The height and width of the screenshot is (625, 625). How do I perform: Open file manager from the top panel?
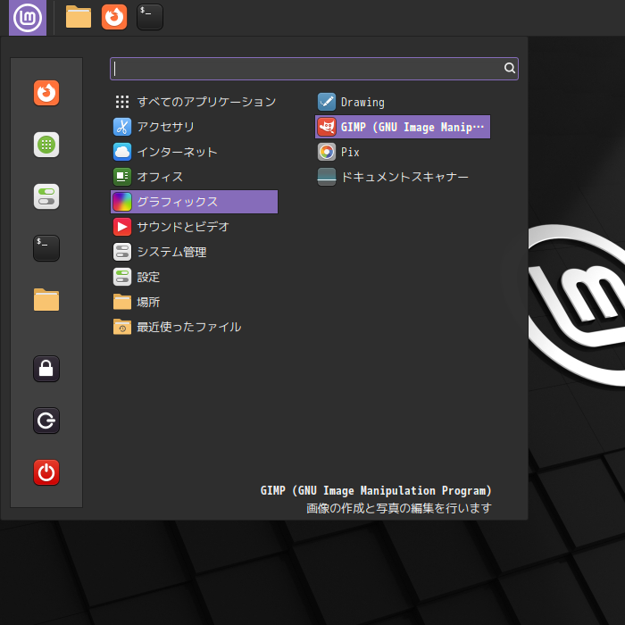(79, 17)
